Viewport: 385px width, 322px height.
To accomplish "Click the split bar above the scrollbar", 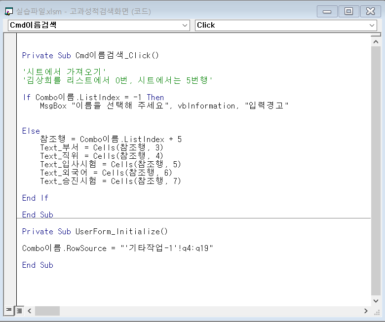I will tap(376, 35).
